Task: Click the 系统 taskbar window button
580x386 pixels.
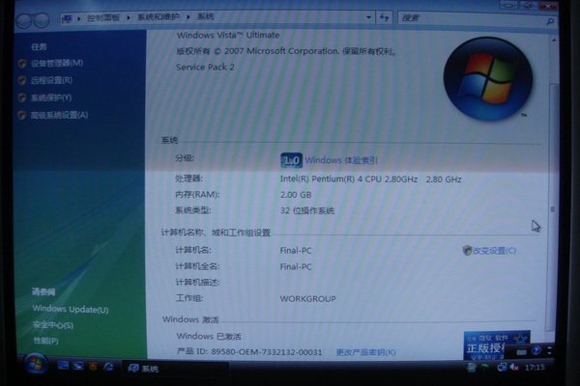Action: (176, 369)
